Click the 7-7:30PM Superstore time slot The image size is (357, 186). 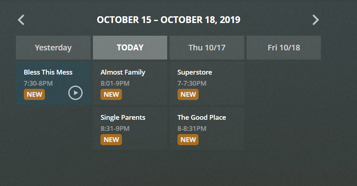click(192, 83)
